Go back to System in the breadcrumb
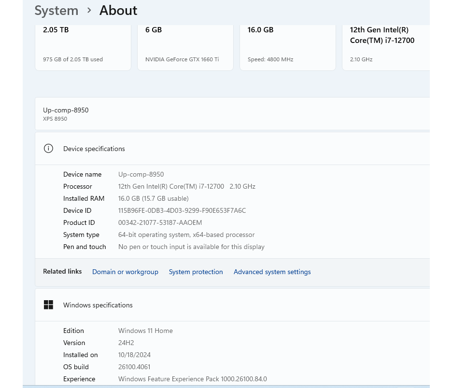Screen dimensions: 452x388 coord(56,11)
